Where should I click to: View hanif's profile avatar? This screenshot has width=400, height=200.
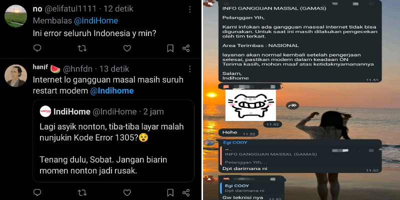tap(16, 76)
